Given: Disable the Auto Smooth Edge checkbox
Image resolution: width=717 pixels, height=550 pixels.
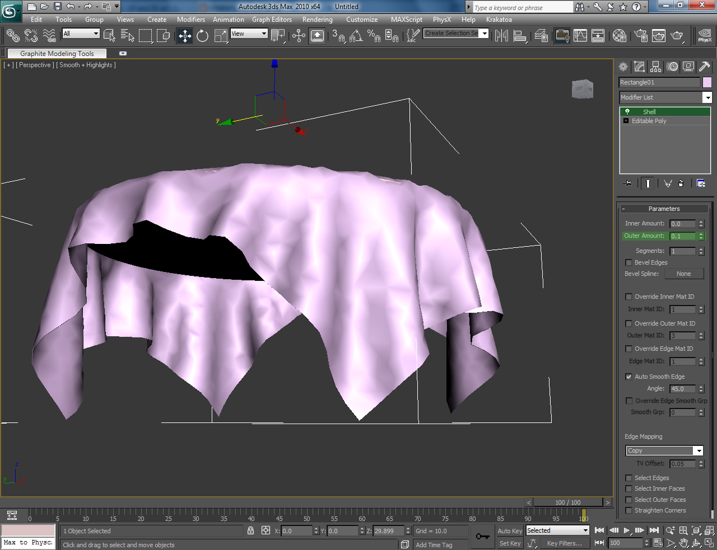Looking at the screenshot, I should [x=628, y=377].
